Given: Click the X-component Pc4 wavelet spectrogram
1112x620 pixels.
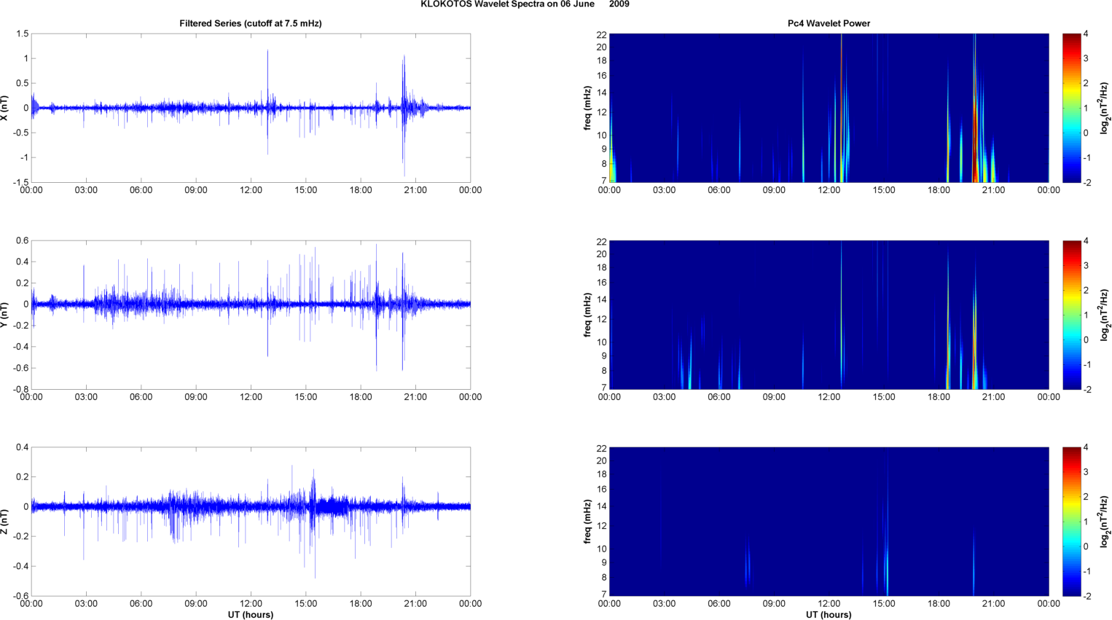Looking at the screenshot, I should tap(829, 108).
